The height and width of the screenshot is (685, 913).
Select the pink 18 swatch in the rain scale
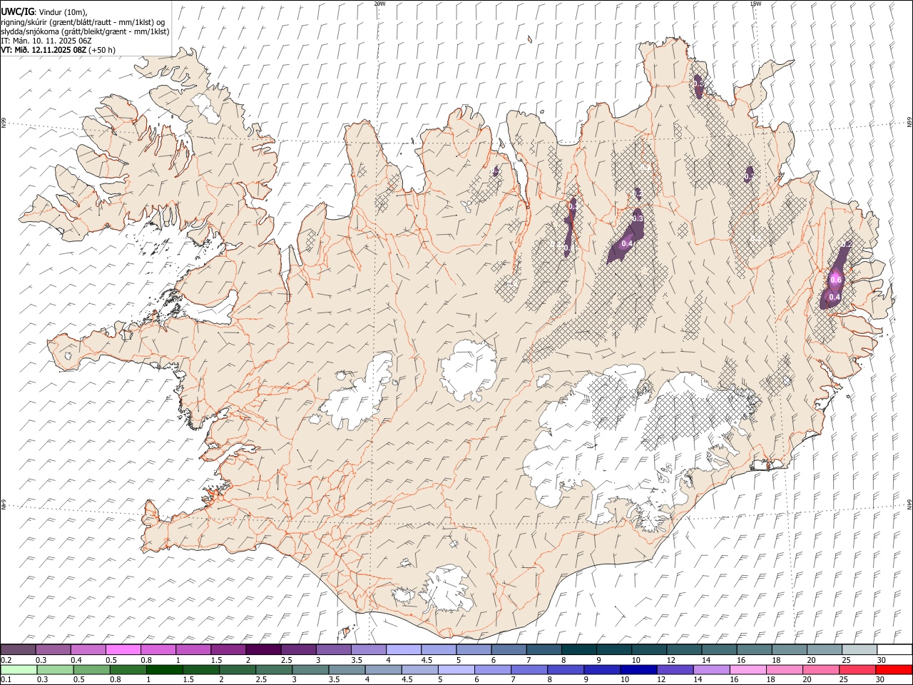click(785, 669)
